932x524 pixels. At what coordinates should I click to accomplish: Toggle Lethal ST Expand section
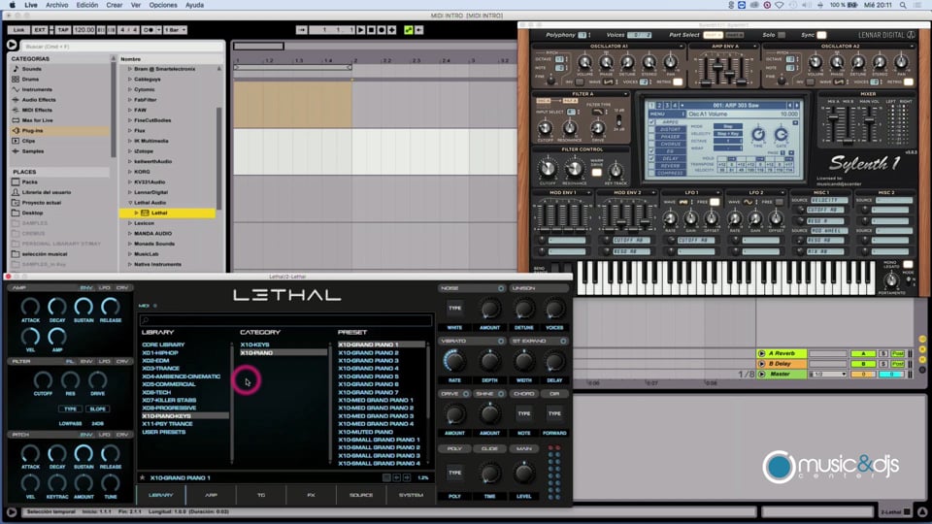click(563, 341)
